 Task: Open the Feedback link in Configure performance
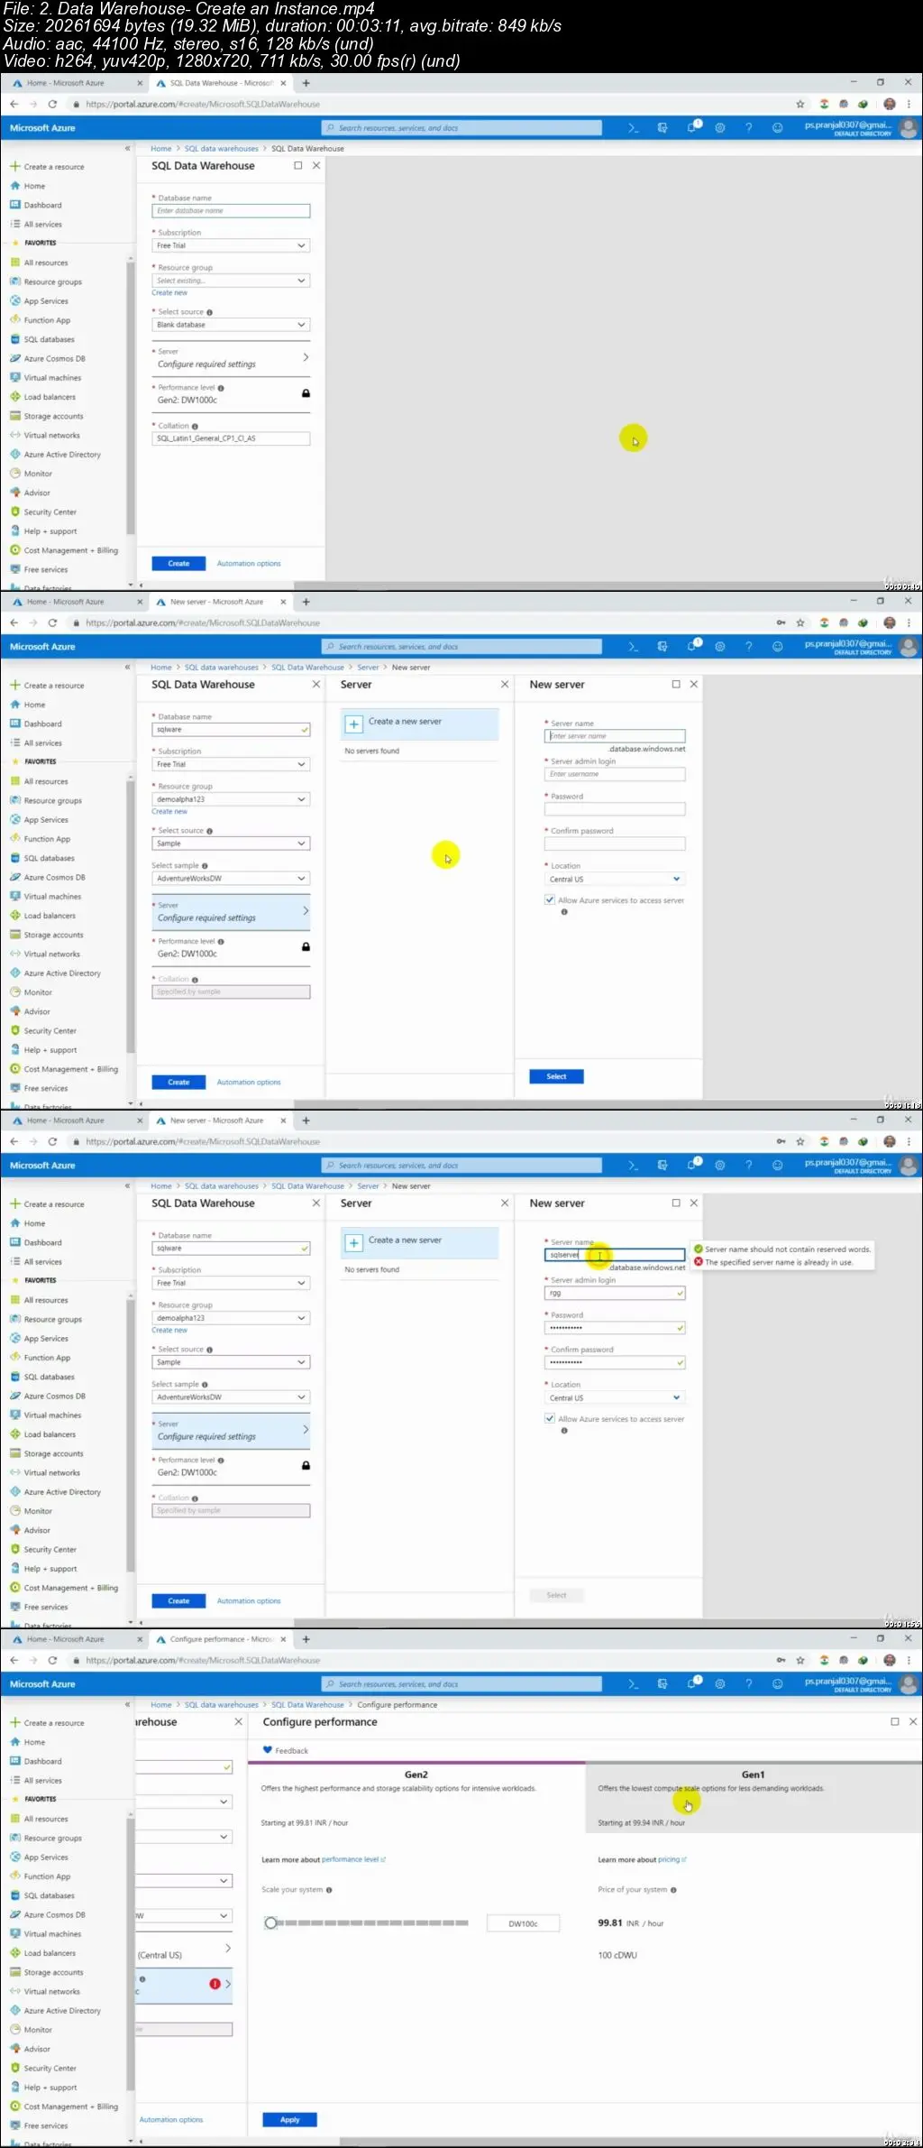coord(286,1750)
